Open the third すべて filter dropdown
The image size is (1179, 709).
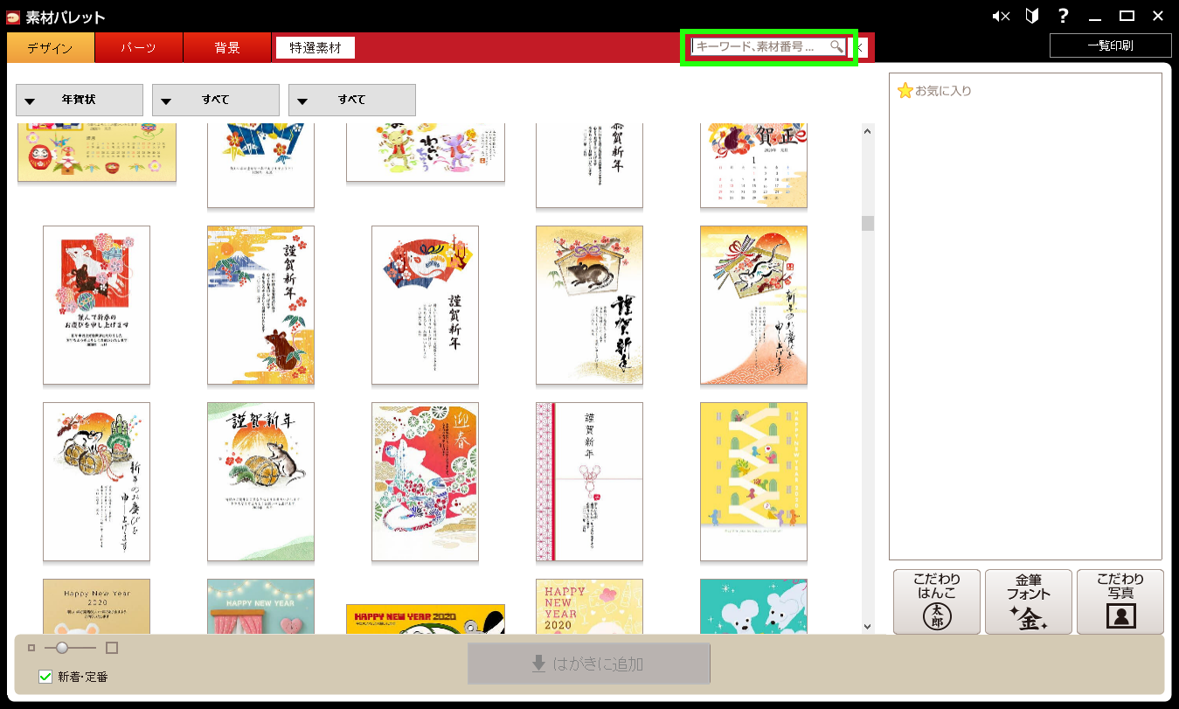352,101
